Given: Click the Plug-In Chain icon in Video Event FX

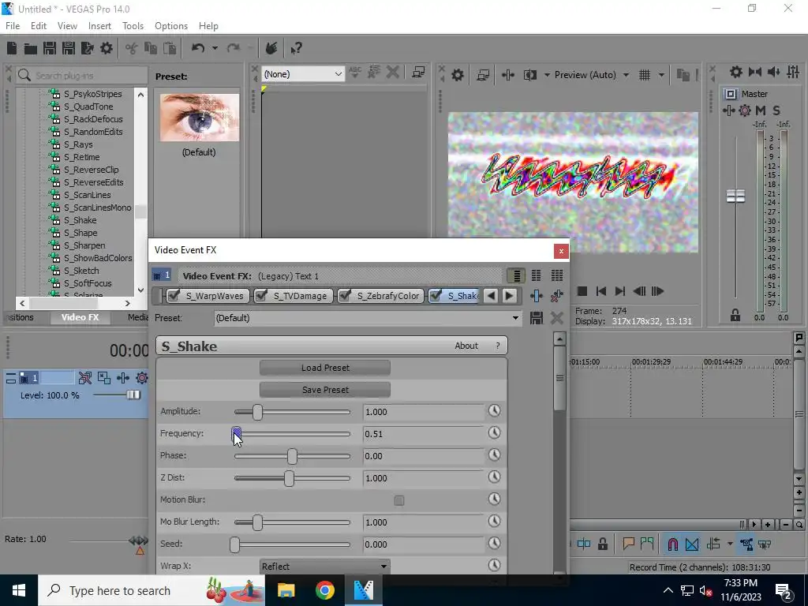Looking at the screenshot, I should coord(537,296).
